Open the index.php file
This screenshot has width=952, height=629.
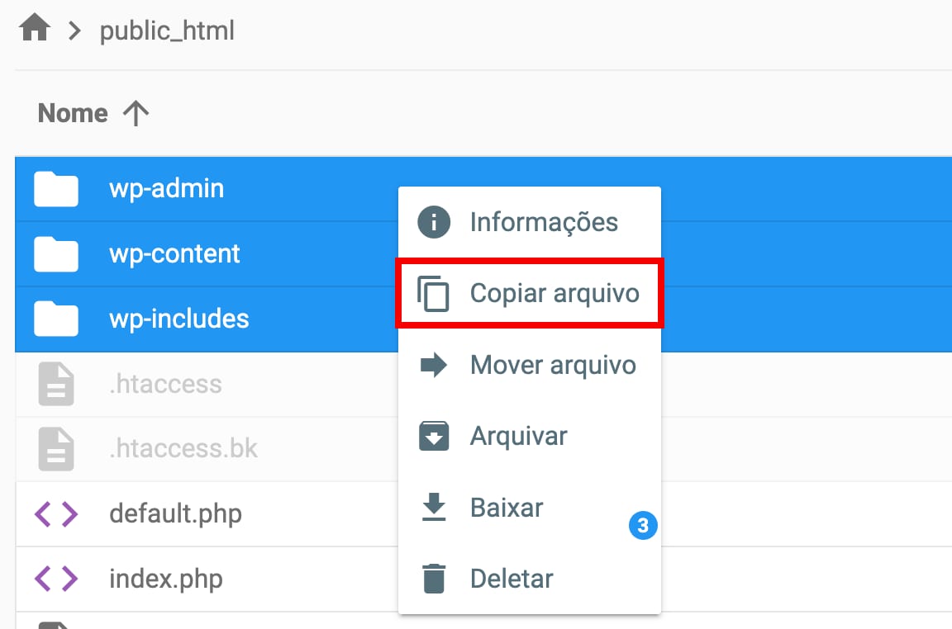pyautogui.click(x=165, y=579)
